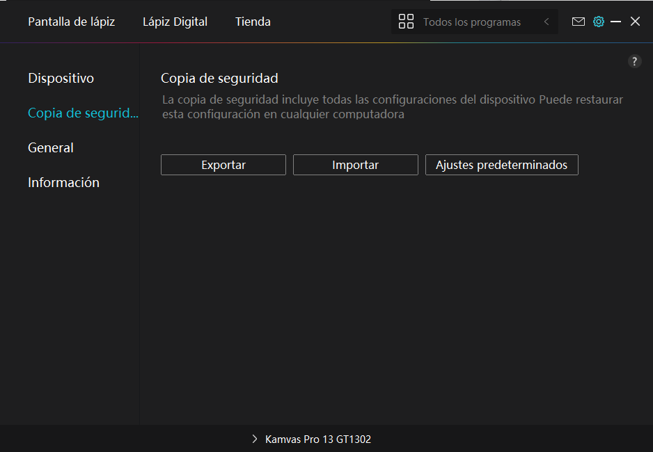This screenshot has width=653, height=452.
Task: Click the mail envelope icon
Action: pyautogui.click(x=578, y=22)
